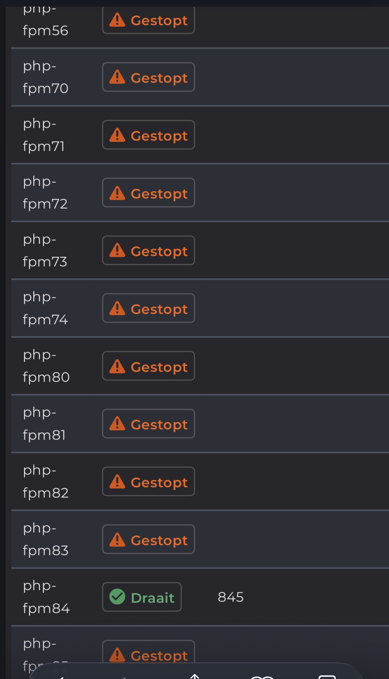The width and height of the screenshot is (389, 679).
Task: Select the php-fpm74 service name
Action: point(45,308)
